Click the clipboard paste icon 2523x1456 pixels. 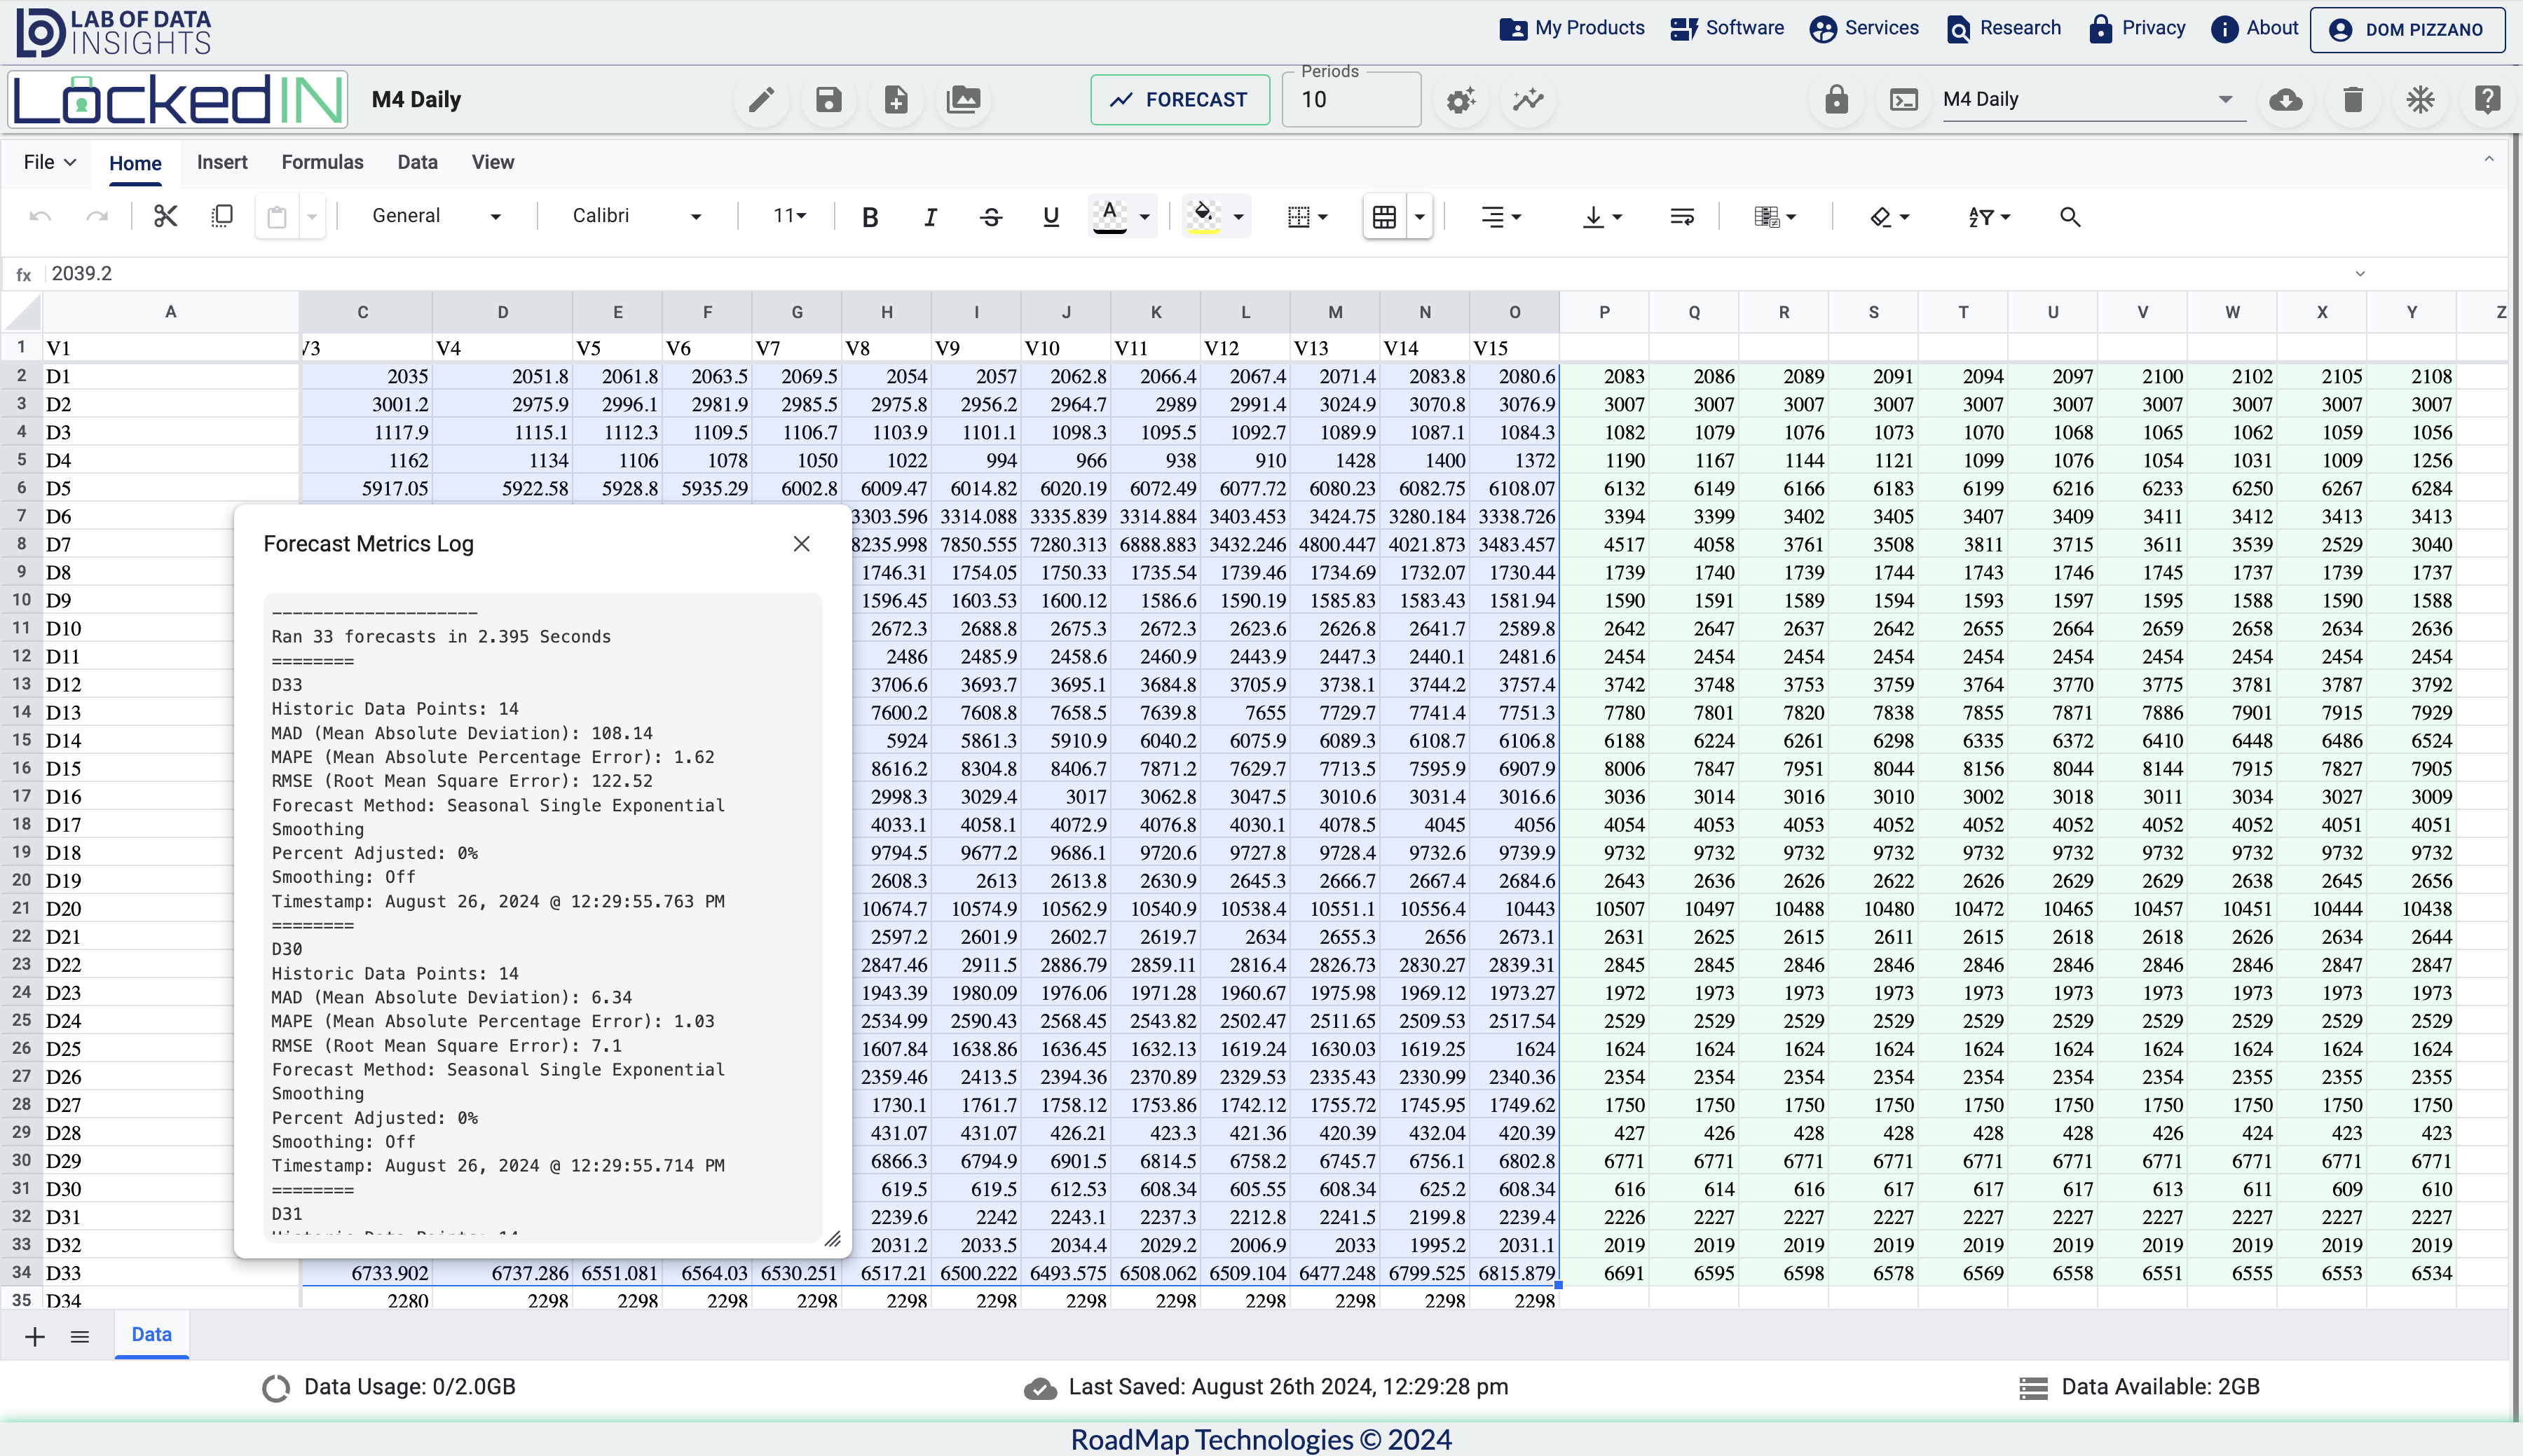coord(277,217)
